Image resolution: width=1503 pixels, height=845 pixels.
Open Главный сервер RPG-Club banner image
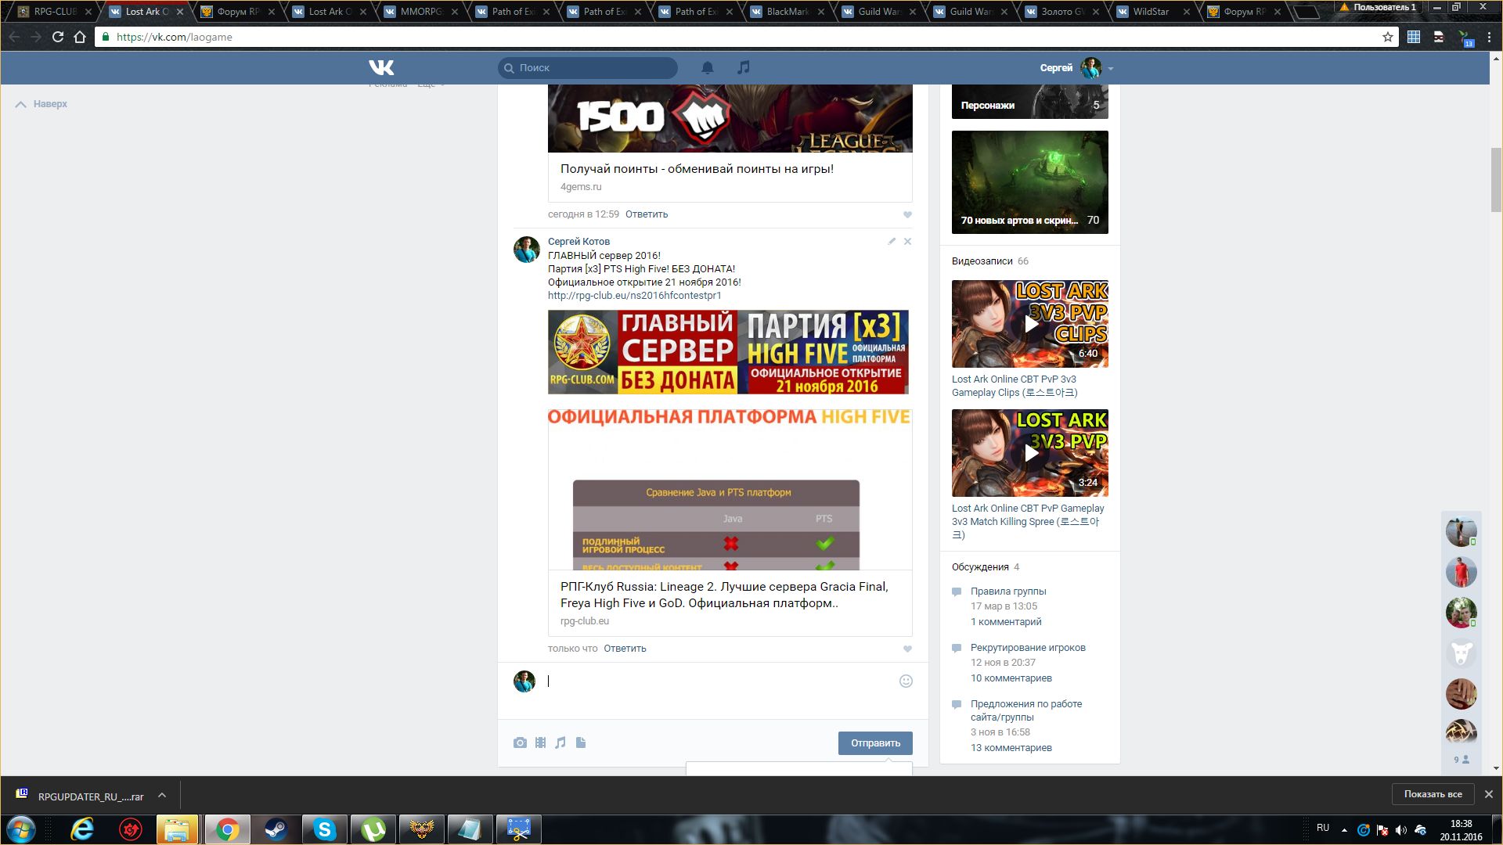pos(728,352)
